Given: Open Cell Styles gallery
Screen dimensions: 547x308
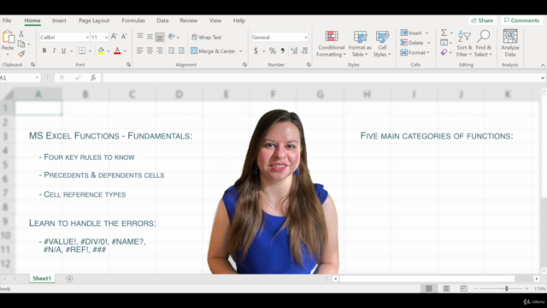Looking at the screenshot, I should pos(382,44).
